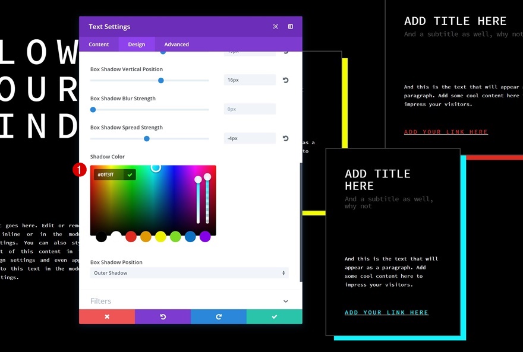
Task: Select the red color swatch
Action: pyautogui.click(x=131, y=237)
